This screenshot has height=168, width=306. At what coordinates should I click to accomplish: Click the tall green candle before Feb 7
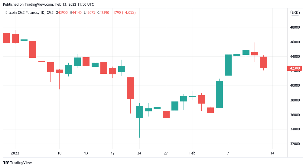[x=219, y=94]
